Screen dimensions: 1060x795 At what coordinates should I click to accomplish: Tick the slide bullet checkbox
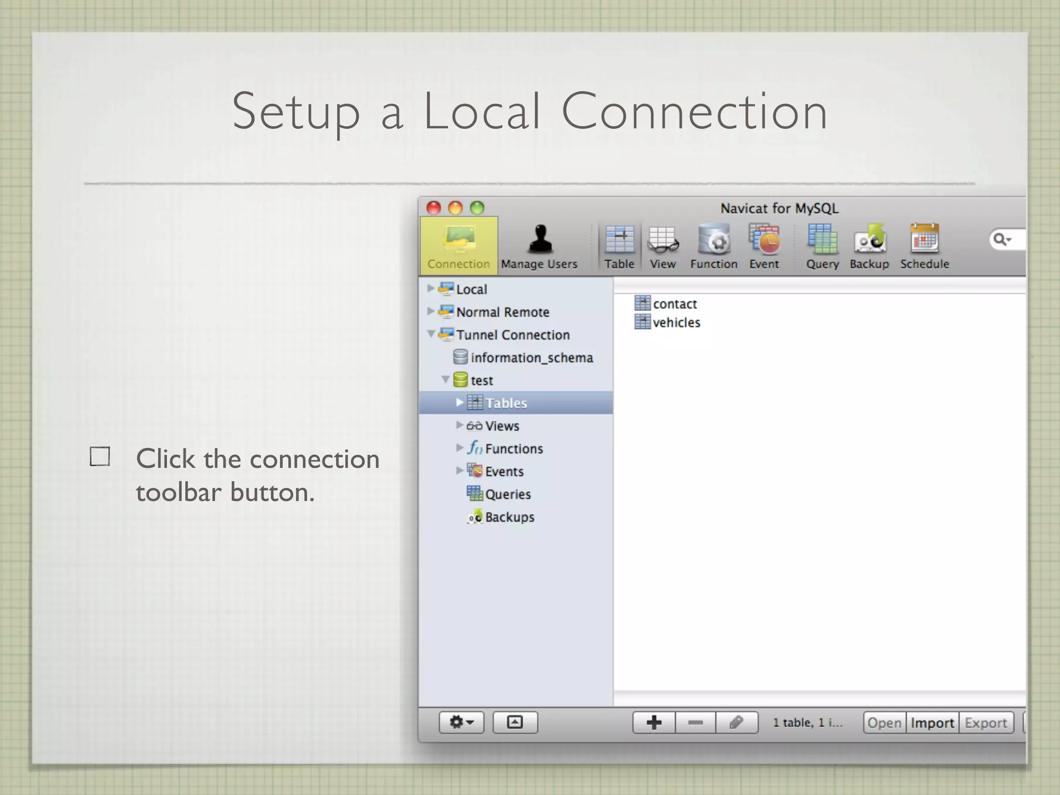pyautogui.click(x=100, y=457)
